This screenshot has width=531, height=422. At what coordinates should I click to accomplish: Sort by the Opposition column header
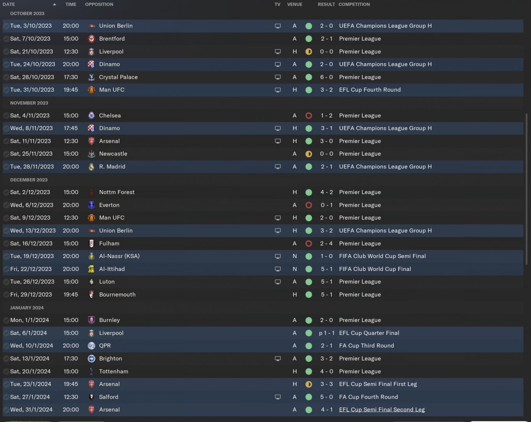(99, 5)
